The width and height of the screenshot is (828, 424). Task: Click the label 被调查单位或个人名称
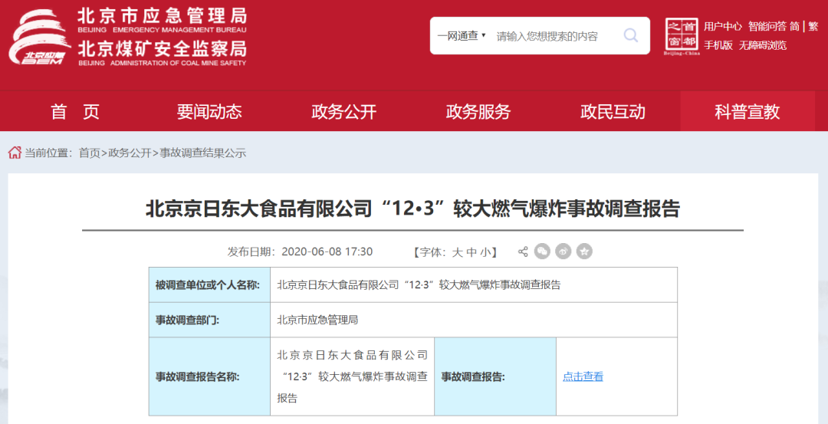[x=208, y=285]
